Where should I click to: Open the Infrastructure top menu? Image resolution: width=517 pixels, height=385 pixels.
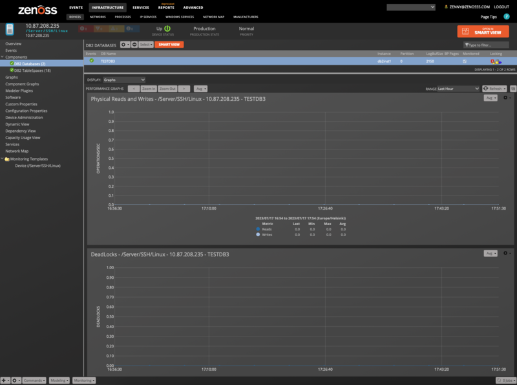pos(107,7)
